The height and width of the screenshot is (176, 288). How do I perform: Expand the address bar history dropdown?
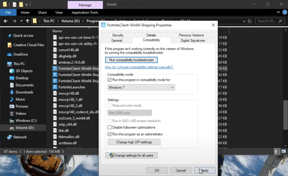click(244, 21)
